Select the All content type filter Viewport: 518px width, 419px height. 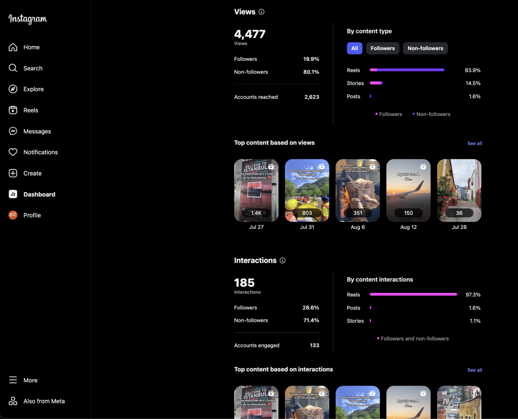354,49
